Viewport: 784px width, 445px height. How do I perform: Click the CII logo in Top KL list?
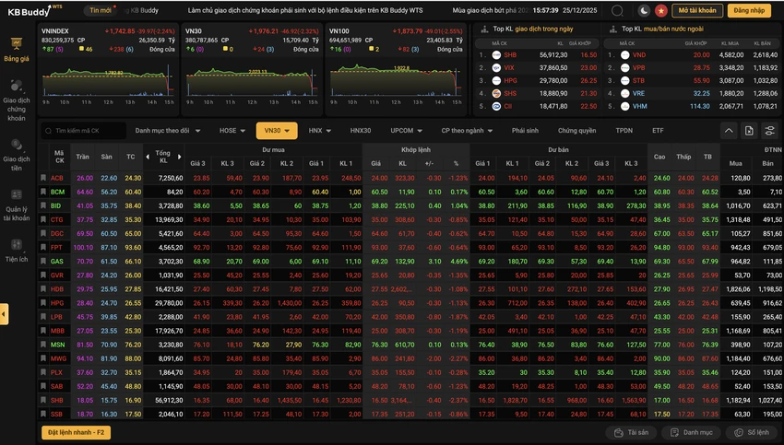(496, 106)
